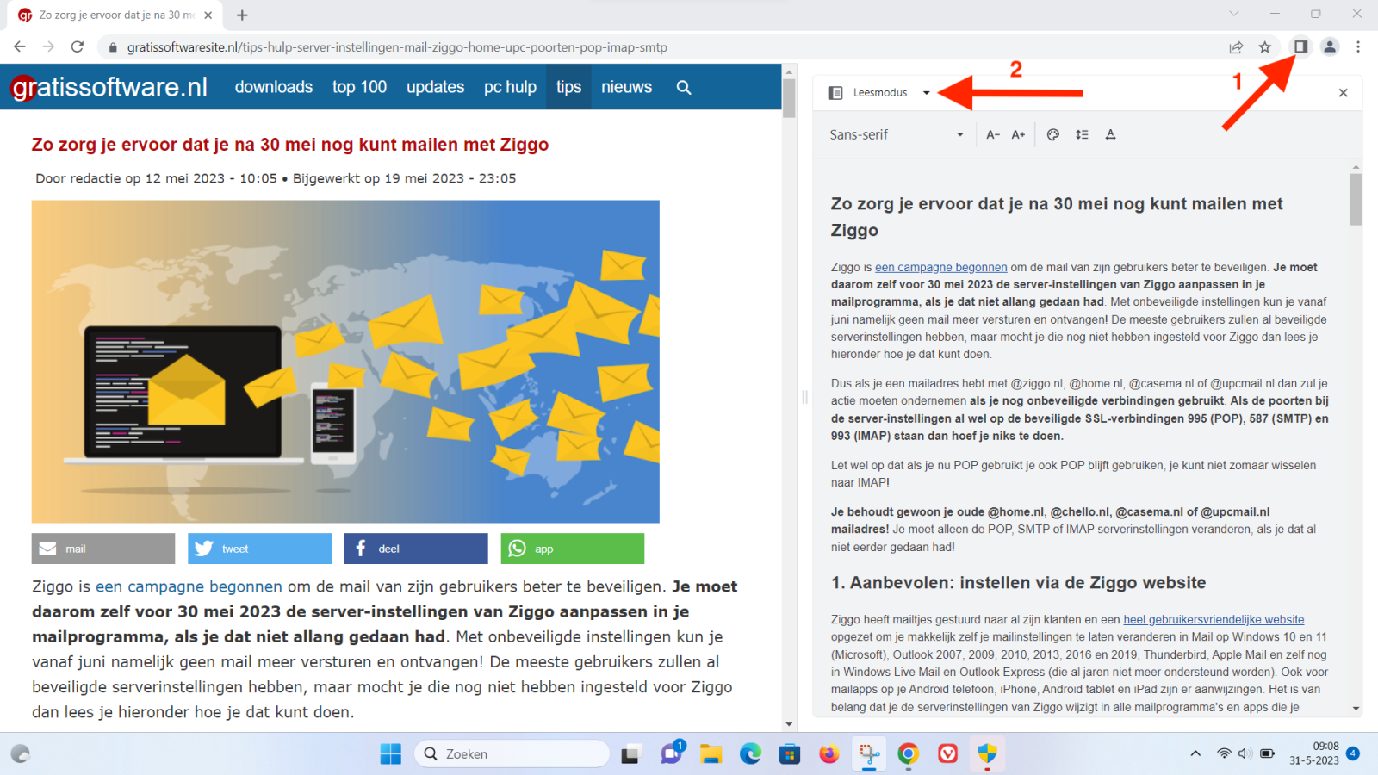Go to the pc hulp section
The height and width of the screenshot is (775, 1378).
[x=510, y=87]
